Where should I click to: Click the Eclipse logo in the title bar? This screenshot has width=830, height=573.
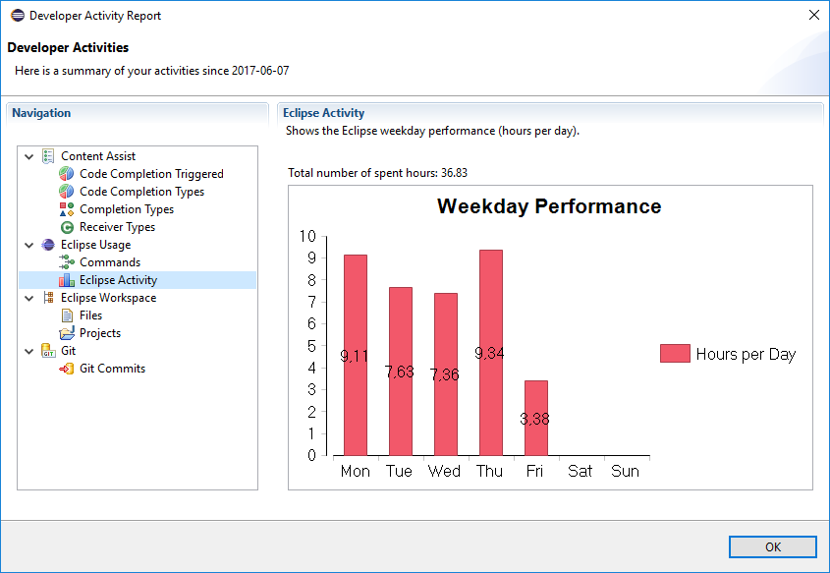click(x=18, y=16)
